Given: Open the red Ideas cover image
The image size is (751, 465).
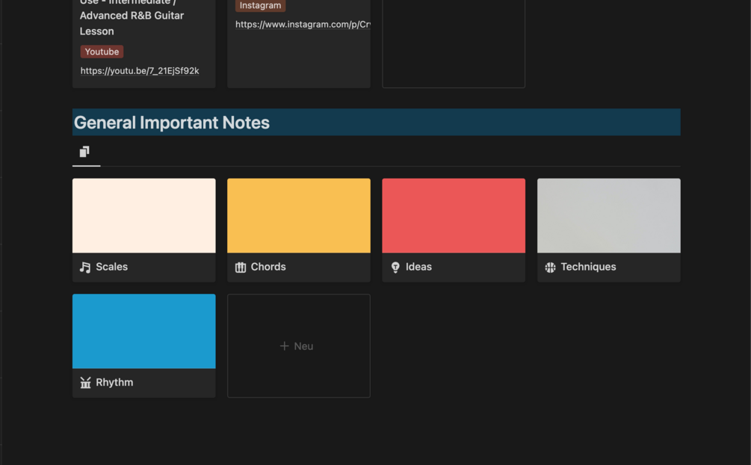Looking at the screenshot, I should tap(453, 215).
